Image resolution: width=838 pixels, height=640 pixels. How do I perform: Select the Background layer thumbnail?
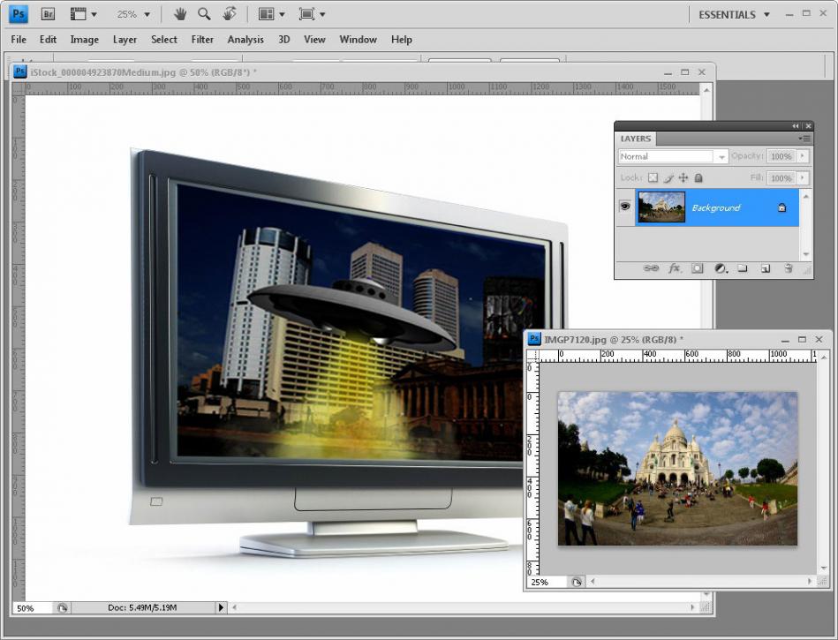pyautogui.click(x=661, y=207)
